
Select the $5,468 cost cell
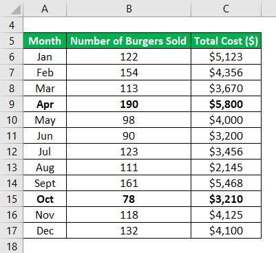226,183
